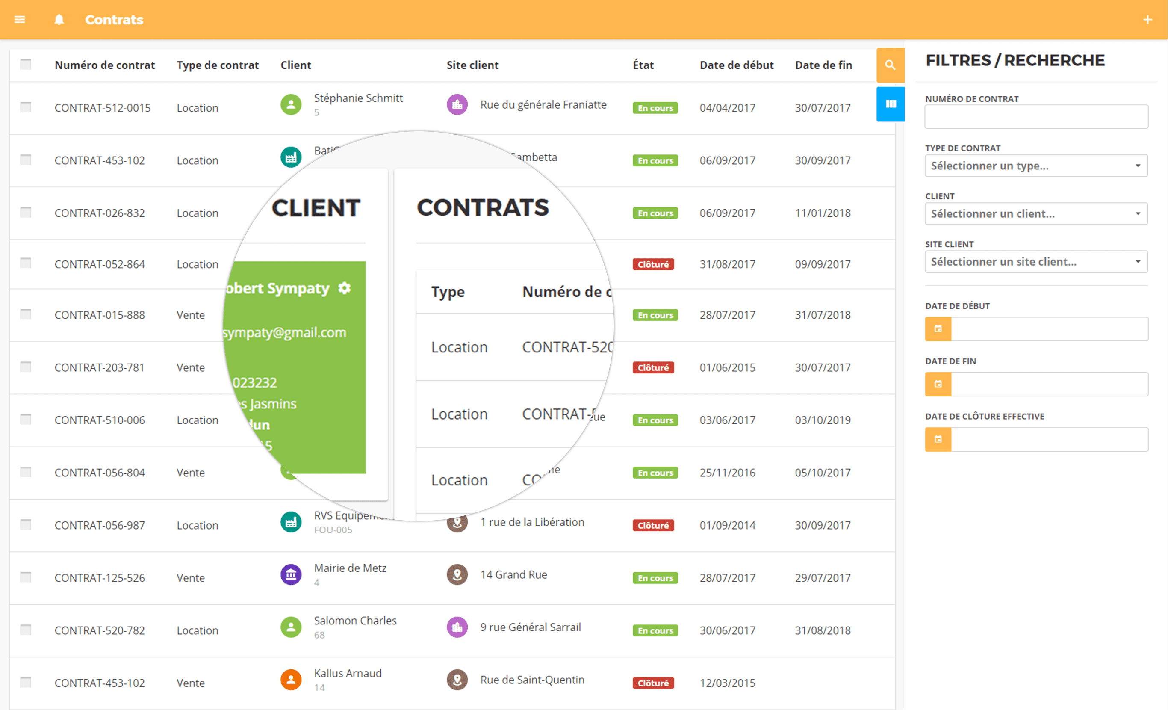Image resolution: width=1168 pixels, height=710 pixels.
Task: Select the checkbox for CONTRAT-026-832
Action: tap(26, 213)
